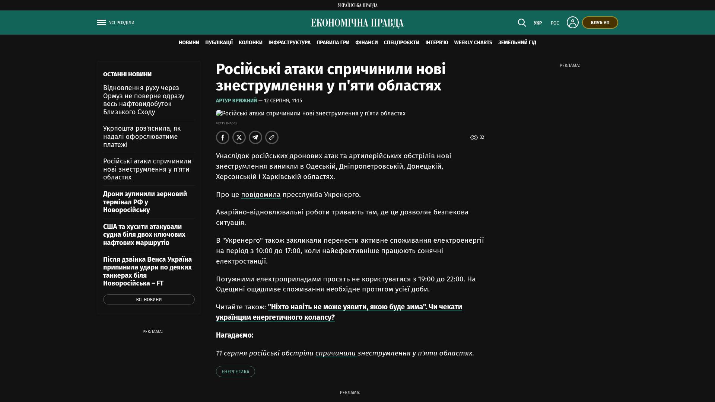715x402 pixels.
Task: Share article on X (Twitter)
Action: [x=239, y=137]
